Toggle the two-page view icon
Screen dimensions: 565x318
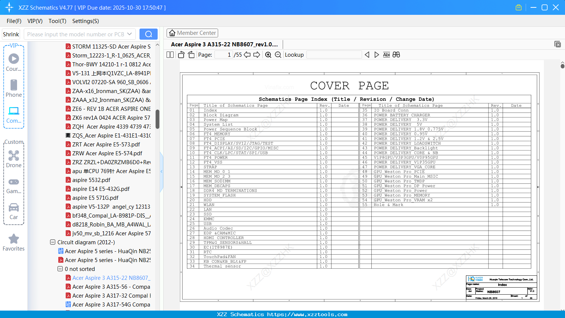click(170, 55)
